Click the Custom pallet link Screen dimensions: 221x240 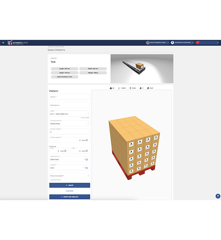pyautogui.click(x=85, y=118)
